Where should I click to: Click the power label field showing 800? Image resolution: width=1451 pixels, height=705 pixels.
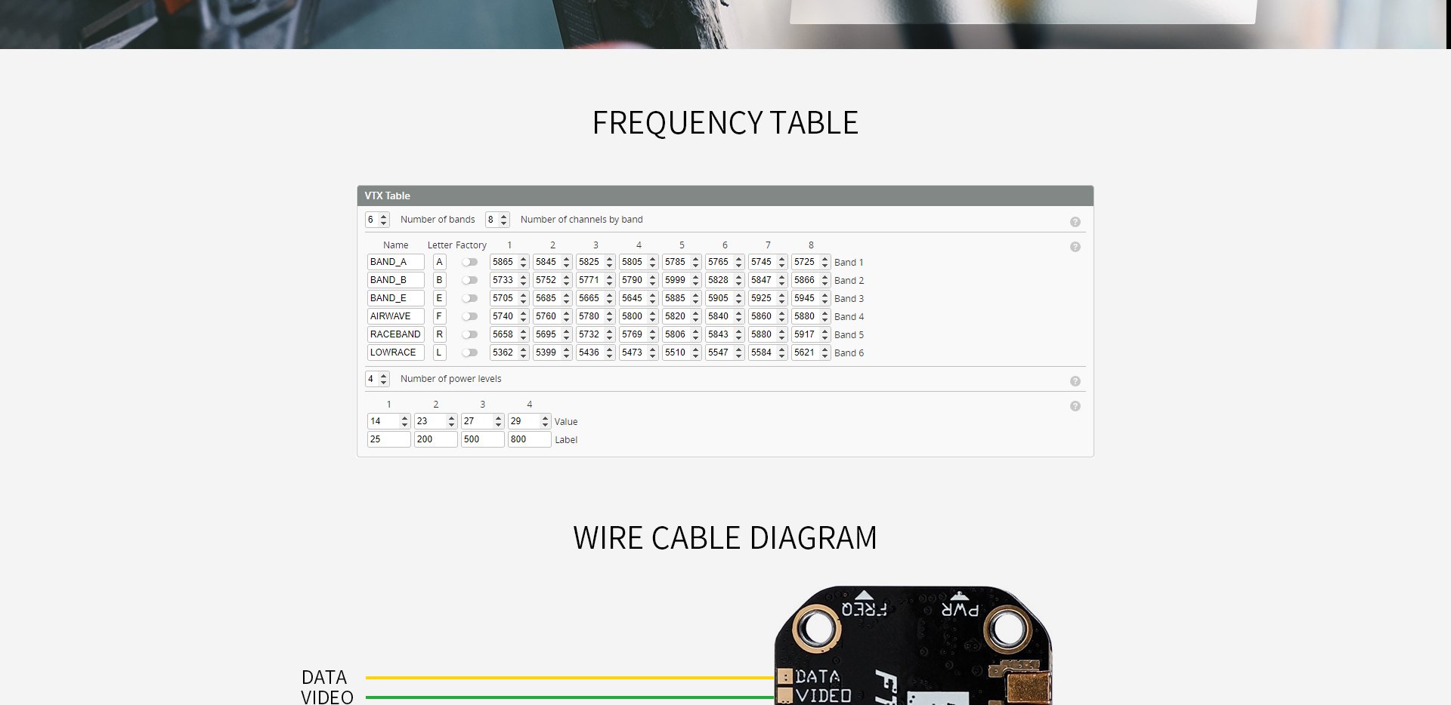[x=528, y=439]
